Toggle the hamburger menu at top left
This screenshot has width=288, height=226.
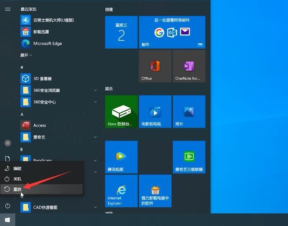(7, 9)
